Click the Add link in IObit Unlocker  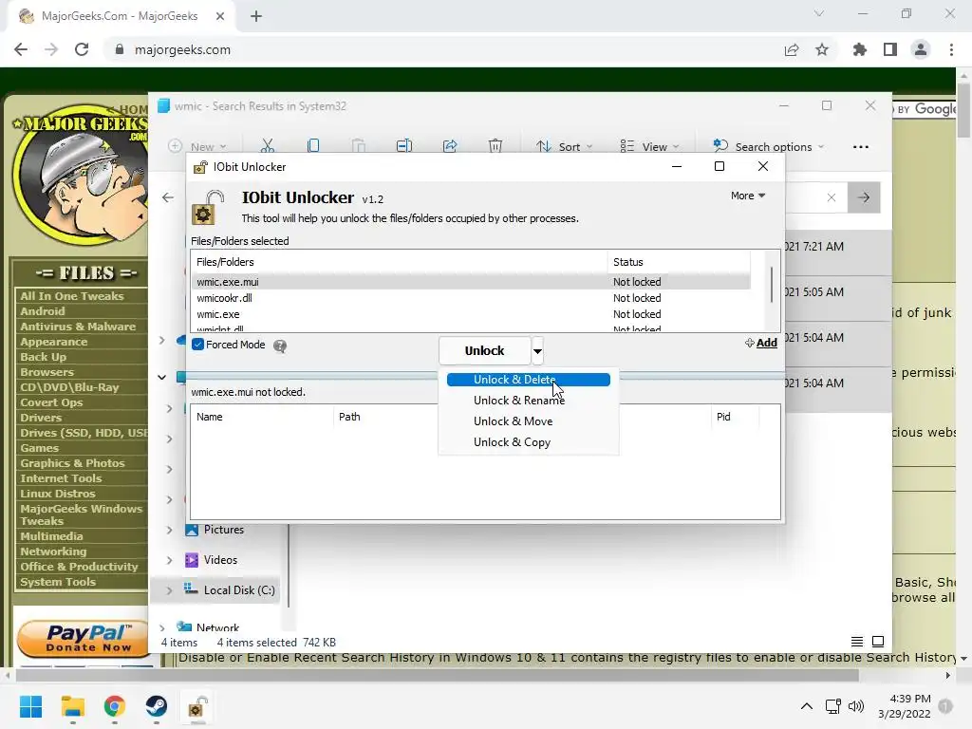pos(761,343)
